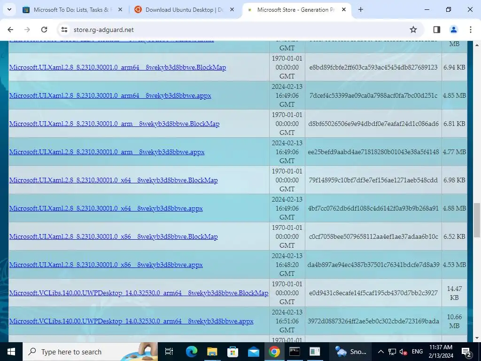Close the Download Ubuntu Desktop tab
The image size is (481, 361).
(x=232, y=9)
